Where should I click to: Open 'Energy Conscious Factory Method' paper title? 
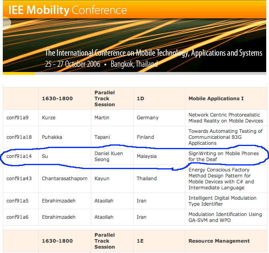click(x=221, y=179)
